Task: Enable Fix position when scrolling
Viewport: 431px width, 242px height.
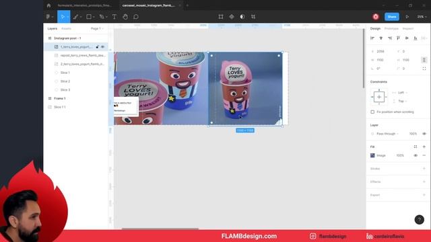Action: (372, 112)
